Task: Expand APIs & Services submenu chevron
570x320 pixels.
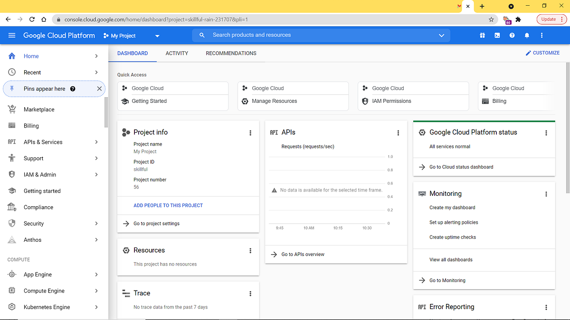Action: coord(96,142)
